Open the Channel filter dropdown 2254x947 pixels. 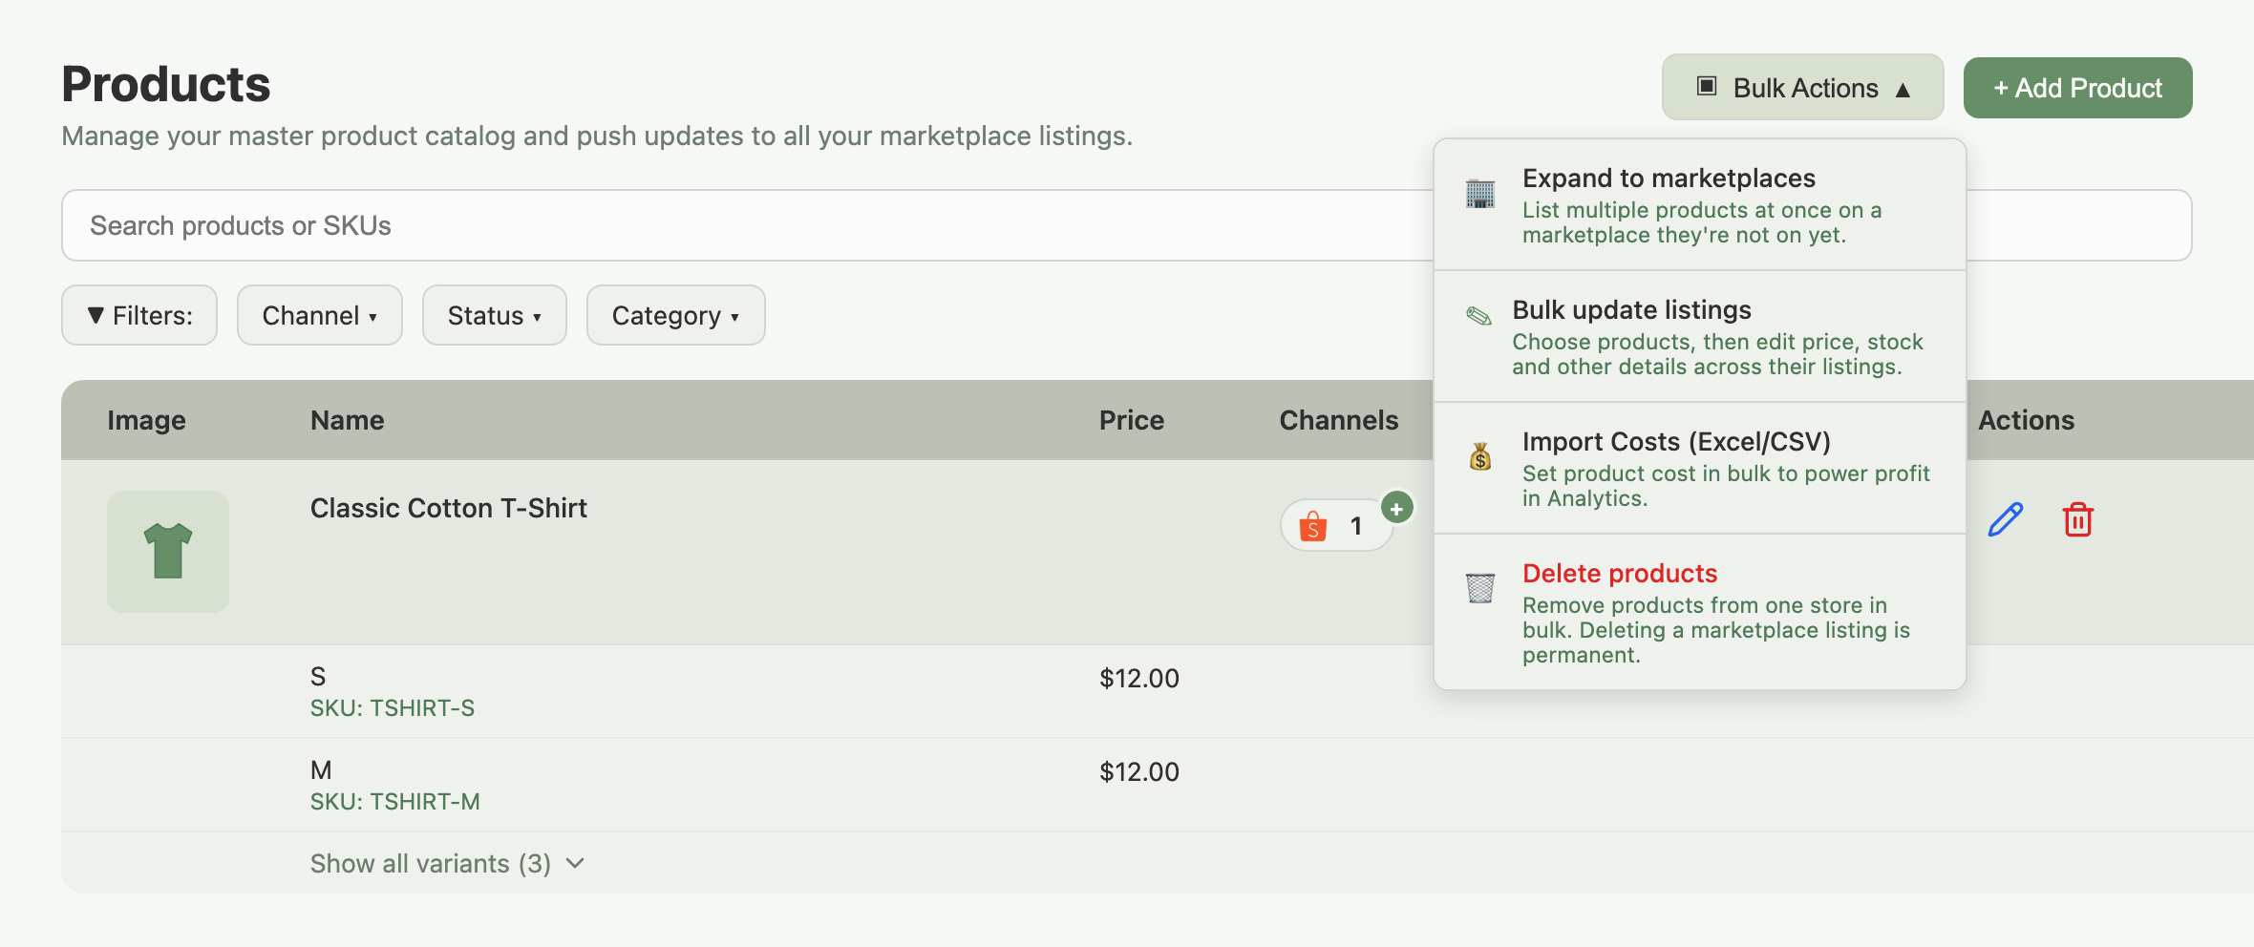coord(320,315)
